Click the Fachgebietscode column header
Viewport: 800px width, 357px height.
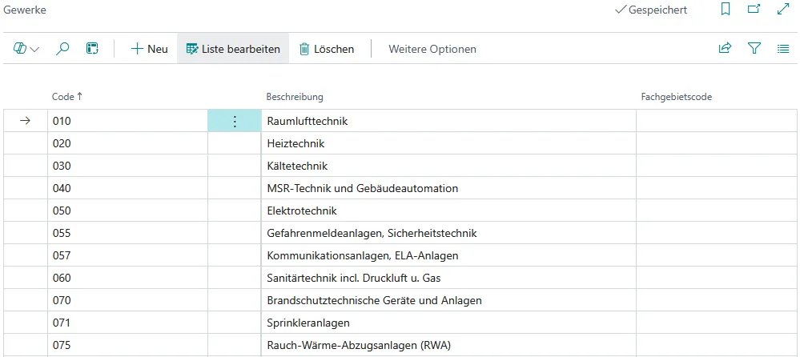coord(676,97)
